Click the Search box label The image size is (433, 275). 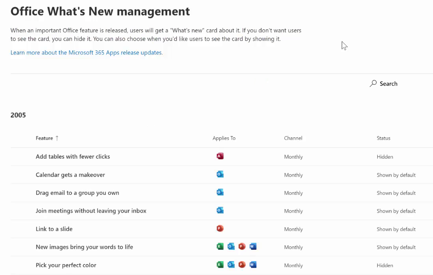(x=388, y=84)
